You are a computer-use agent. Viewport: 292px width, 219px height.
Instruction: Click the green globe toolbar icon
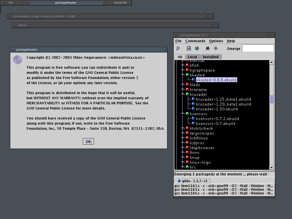197,48
